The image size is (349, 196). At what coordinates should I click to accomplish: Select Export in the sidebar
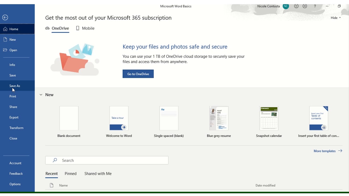click(17, 117)
